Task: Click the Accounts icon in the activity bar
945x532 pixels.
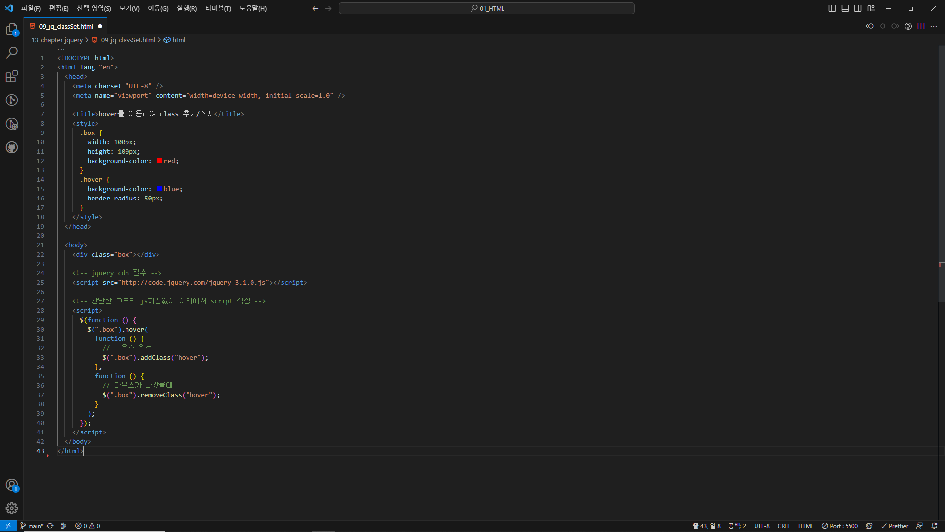Action: [x=12, y=485]
